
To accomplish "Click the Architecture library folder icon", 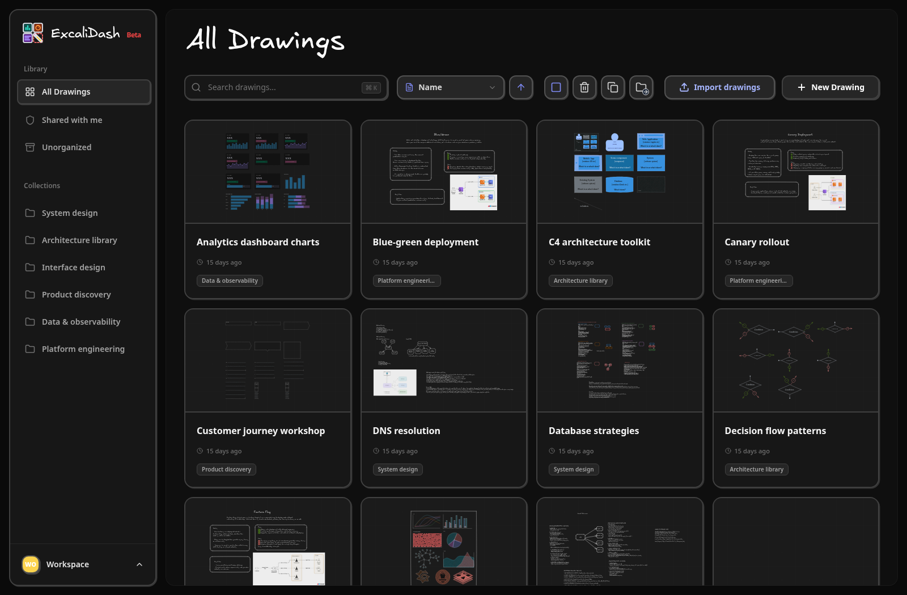I will click(30, 240).
